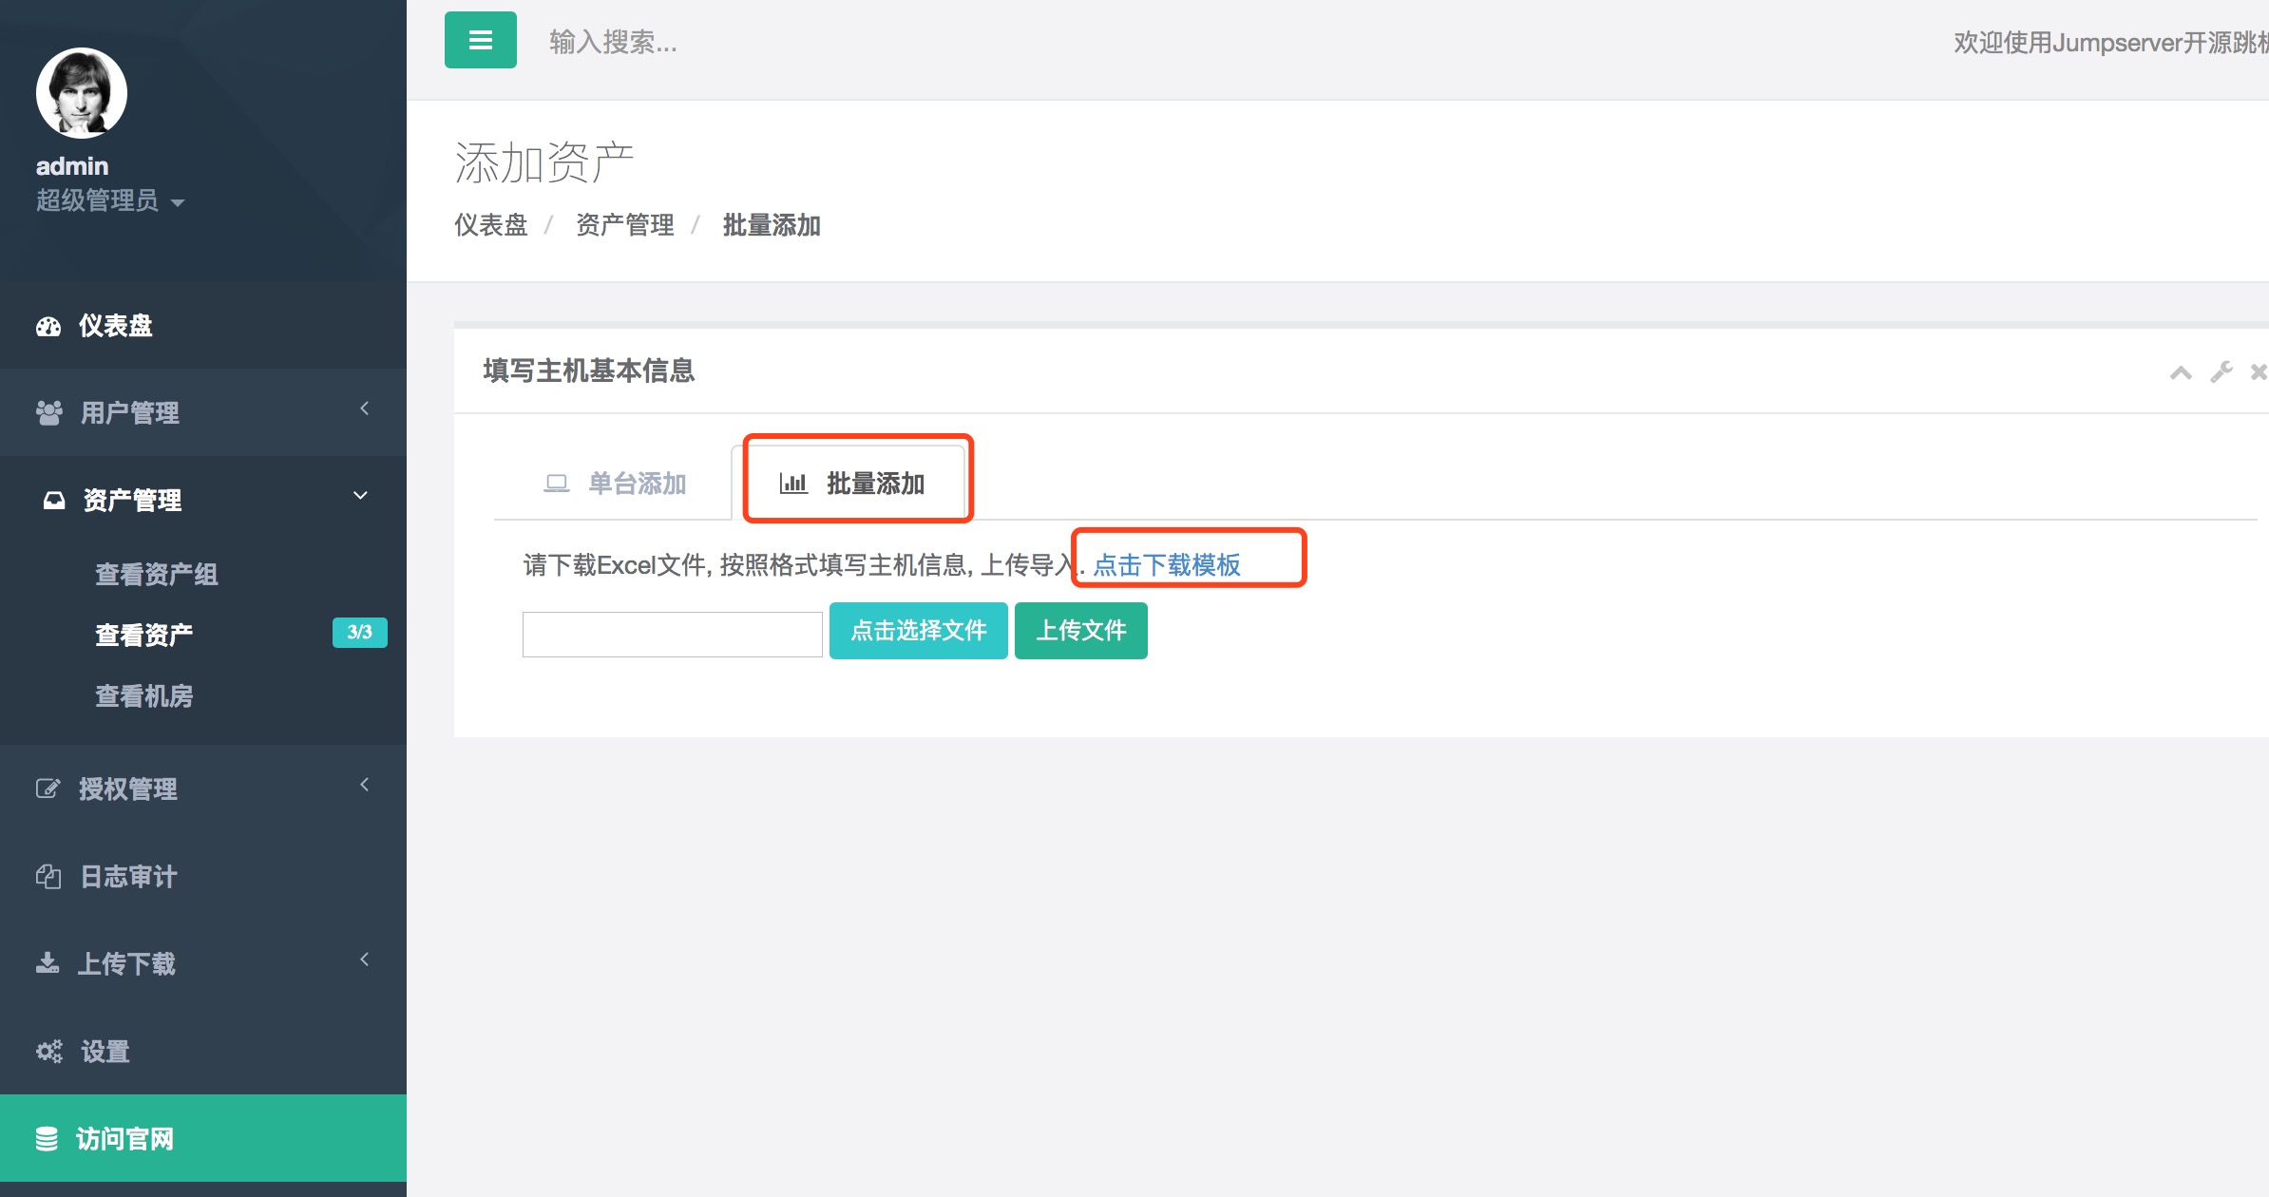
Task: Toggle sidebar with hamburger menu button
Action: (480, 40)
